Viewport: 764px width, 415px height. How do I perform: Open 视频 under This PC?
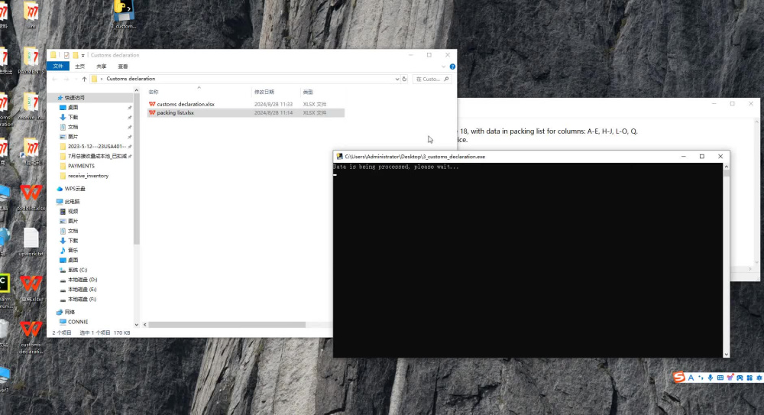click(73, 211)
